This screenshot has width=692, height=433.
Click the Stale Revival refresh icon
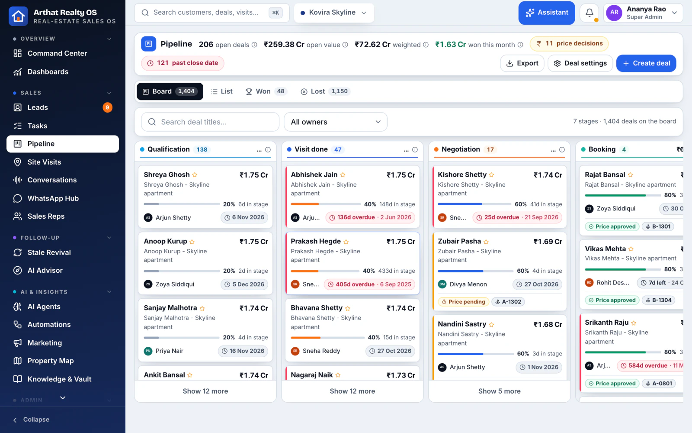click(17, 252)
